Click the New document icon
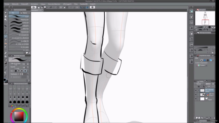This screenshot has width=219, height=123. click(x=39, y=7)
